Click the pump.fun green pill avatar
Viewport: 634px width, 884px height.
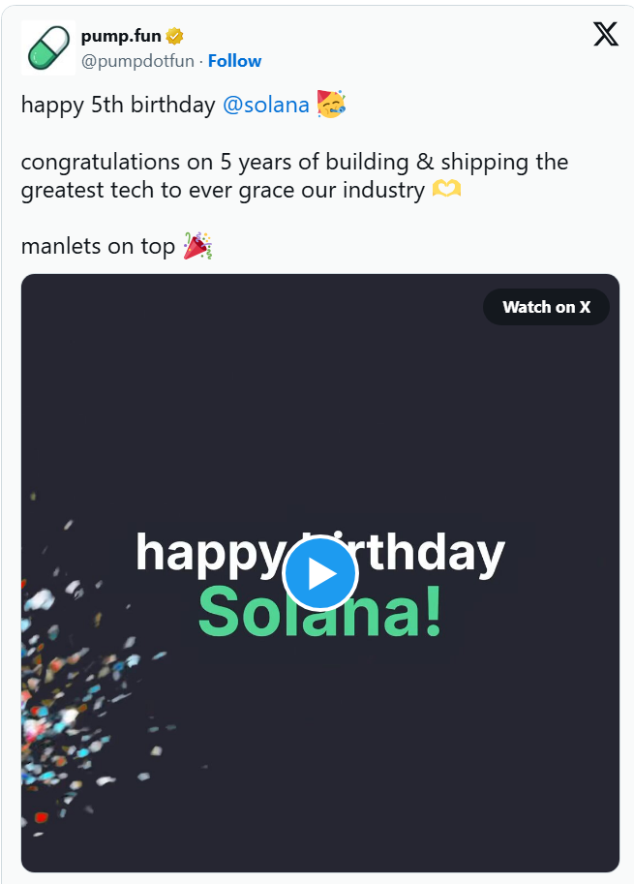pyautogui.click(x=47, y=47)
